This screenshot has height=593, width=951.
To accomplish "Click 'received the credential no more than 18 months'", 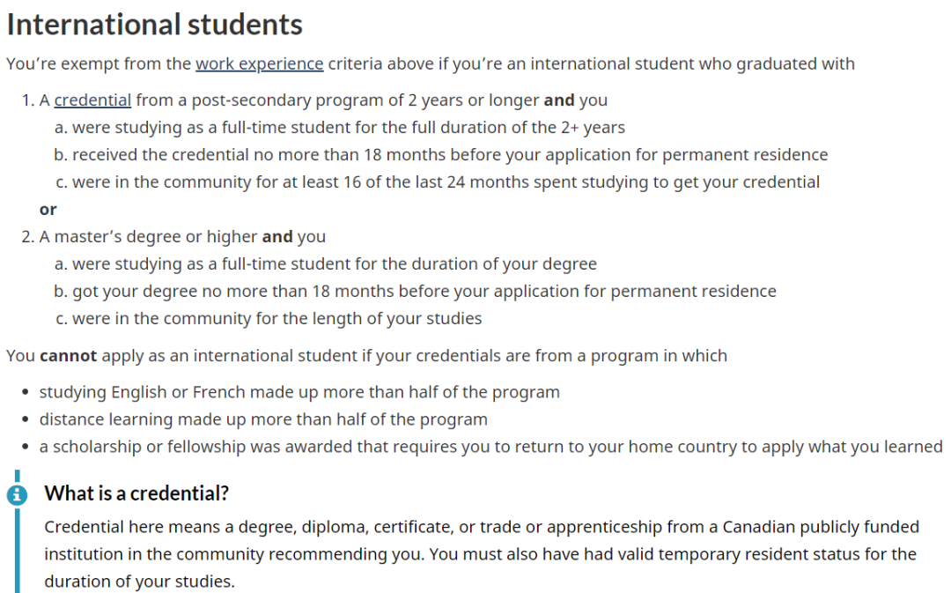I will click(x=441, y=155).
